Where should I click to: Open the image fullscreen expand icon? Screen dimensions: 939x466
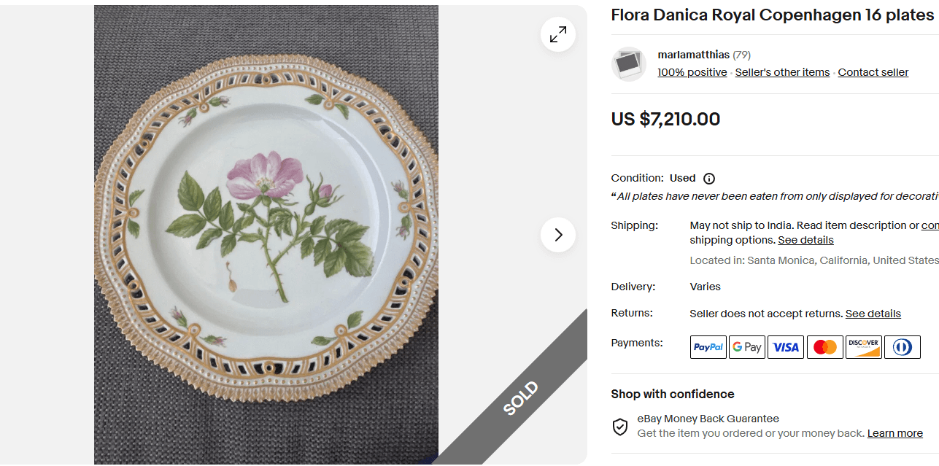coord(557,34)
